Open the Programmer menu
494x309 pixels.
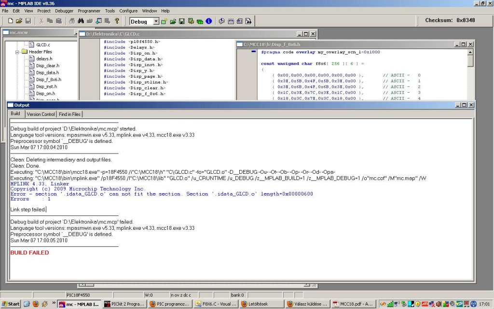pos(89,11)
